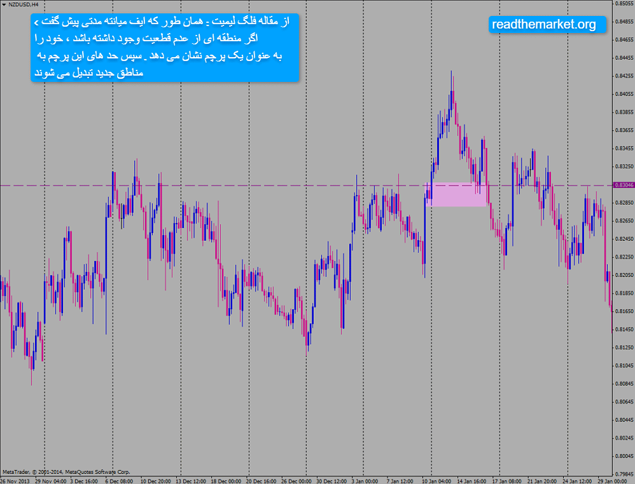
Task: Click the 0.80045 price axis label
Action: tap(624, 456)
